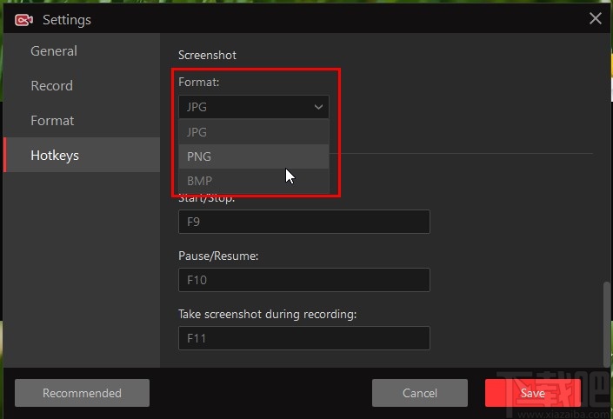Open the General settings tab
This screenshot has width=613, height=419.
(54, 51)
